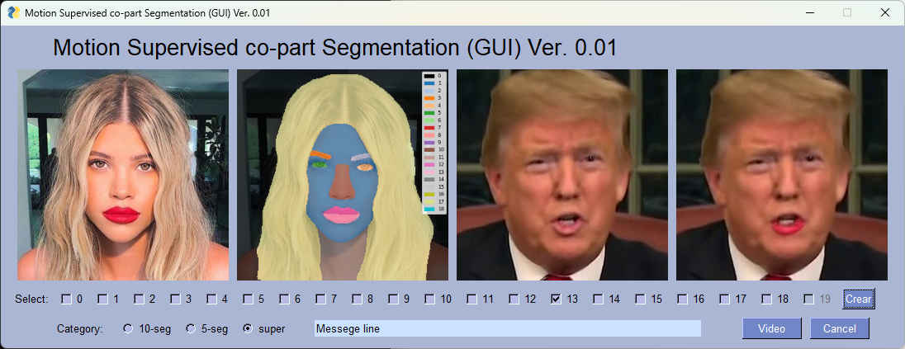Check the segment 18 box
Viewport: 905px width, 349px height.
point(766,299)
